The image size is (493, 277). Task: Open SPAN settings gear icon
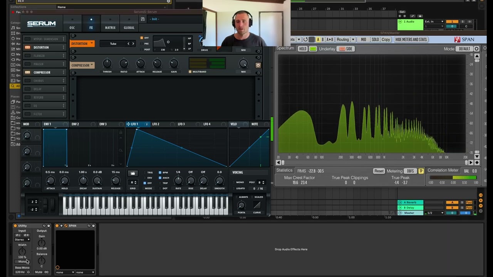click(476, 49)
